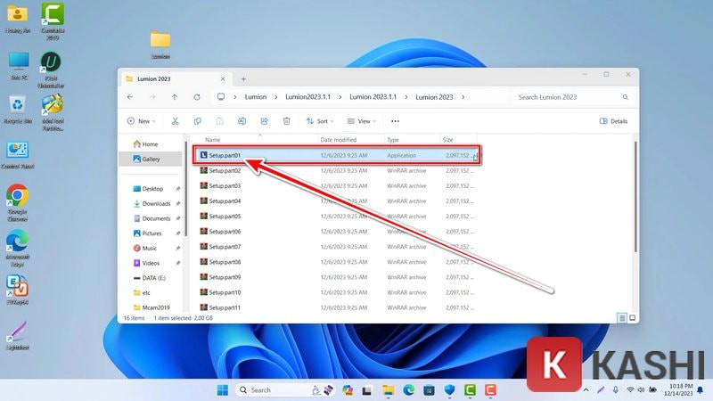Click the search magnifier icon
Viewport: 713px width, 401px height.
(x=626, y=97)
